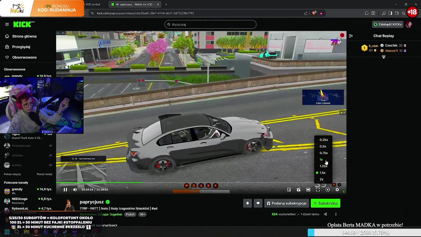Open grendy channel in Polecane kanały
The width and height of the screenshot is (421, 237).
point(28,191)
